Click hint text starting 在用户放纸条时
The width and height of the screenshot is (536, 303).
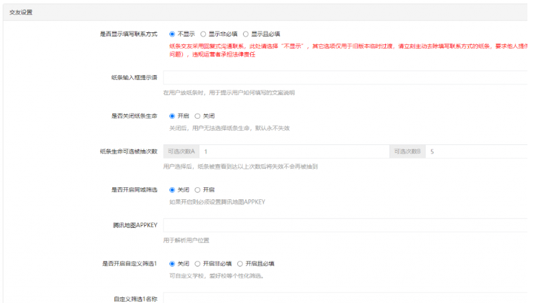coord(229,93)
